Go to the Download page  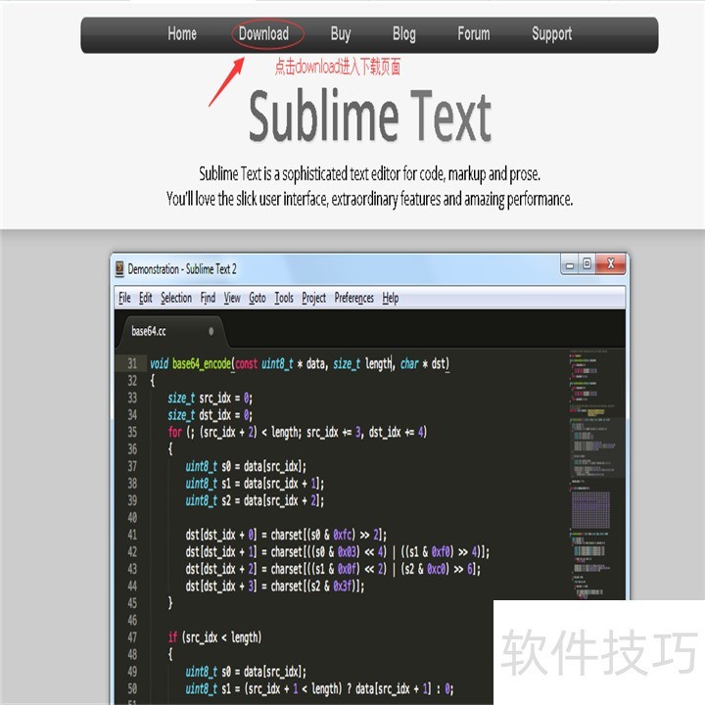264,33
